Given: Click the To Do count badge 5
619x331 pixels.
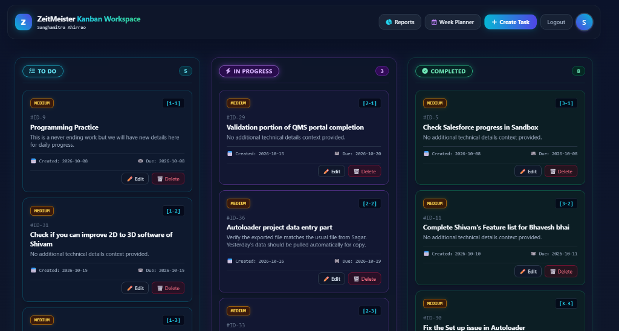Looking at the screenshot, I should click(186, 71).
